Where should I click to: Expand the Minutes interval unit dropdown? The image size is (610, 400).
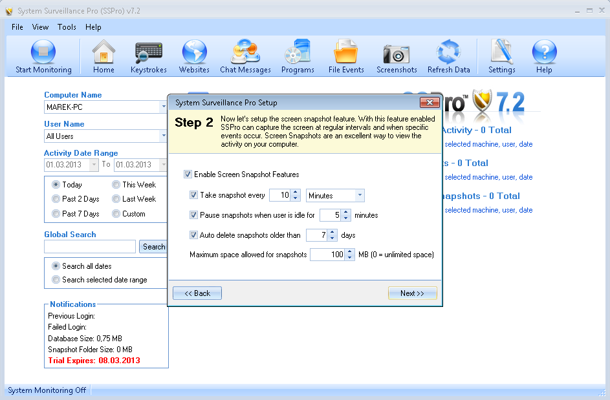(360, 195)
